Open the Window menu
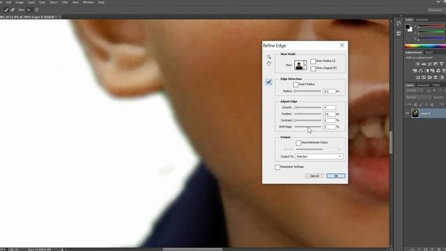Image resolution: width=446 pixels, height=251 pixels. [x=89, y=2]
